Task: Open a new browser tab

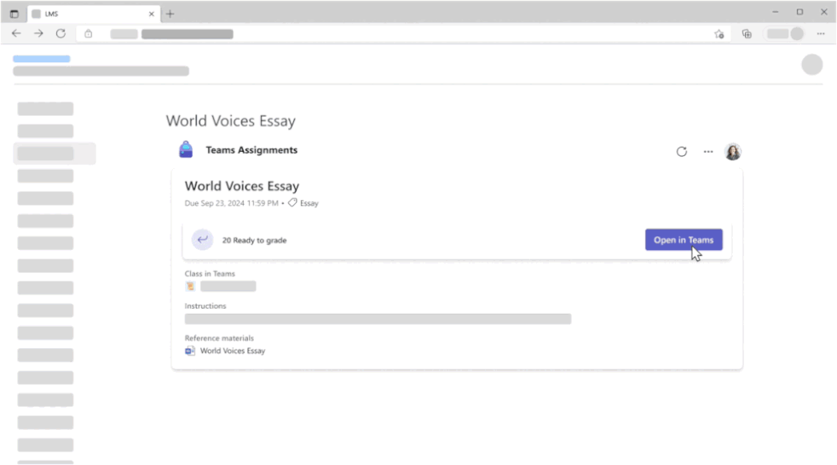Action: pyautogui.click(x=170, y=14)
